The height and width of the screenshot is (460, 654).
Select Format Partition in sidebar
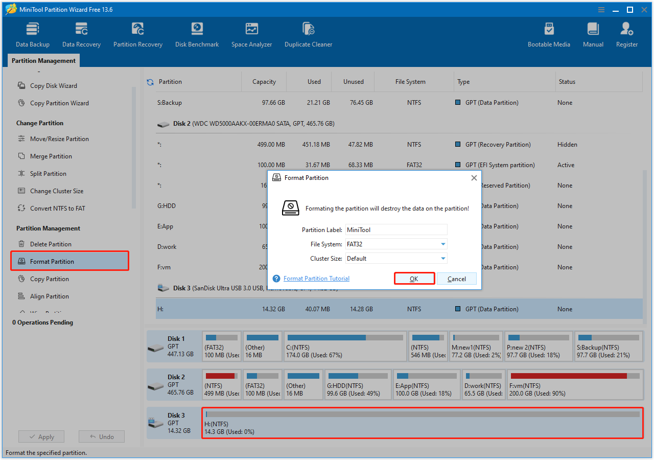69,261
